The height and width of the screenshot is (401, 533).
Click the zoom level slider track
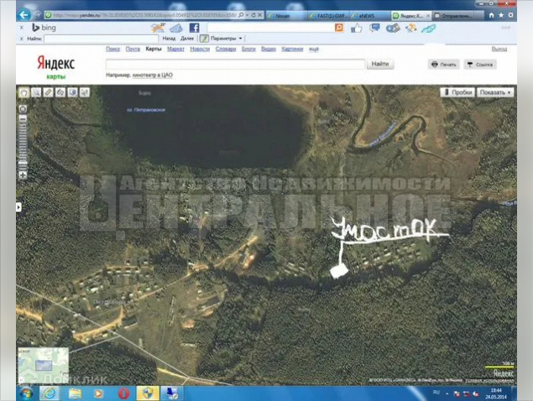click(x=23, y=146)
